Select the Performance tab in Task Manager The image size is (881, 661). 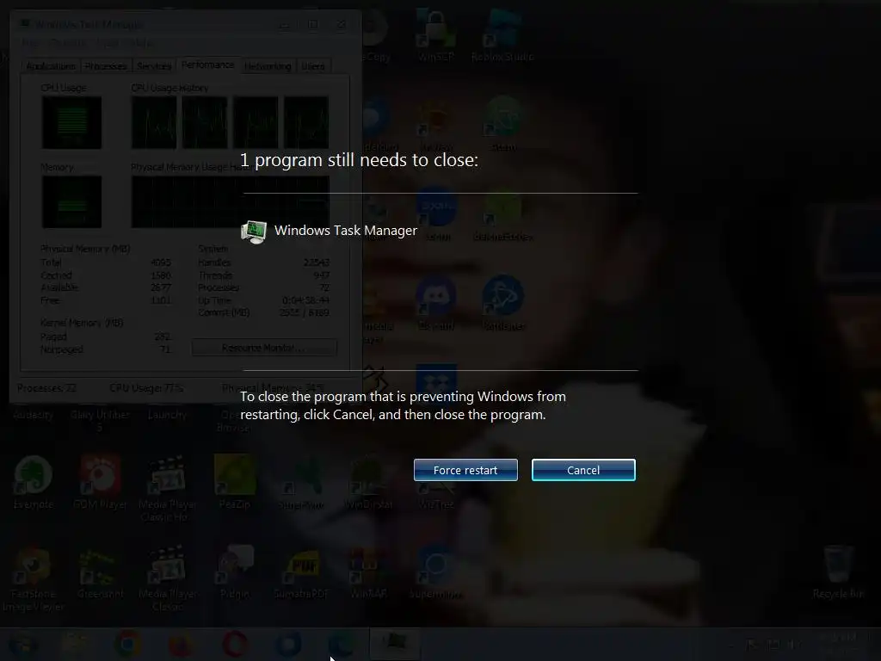tap(208, 65)
